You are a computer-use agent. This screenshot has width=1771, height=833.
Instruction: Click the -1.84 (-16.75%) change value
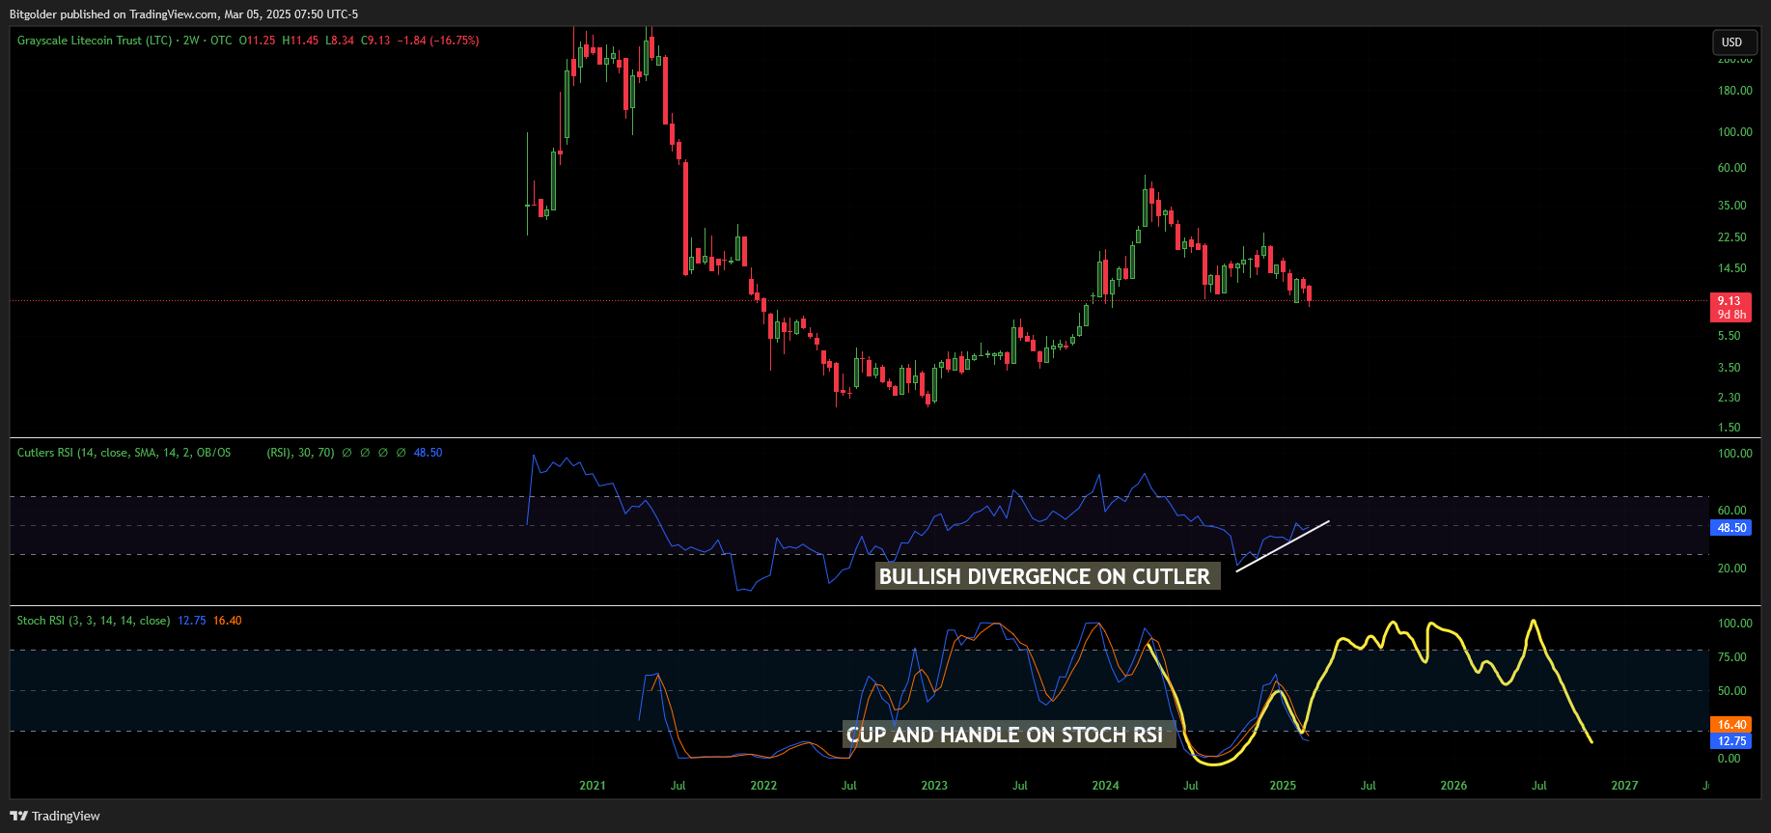[x=438, y=41]
